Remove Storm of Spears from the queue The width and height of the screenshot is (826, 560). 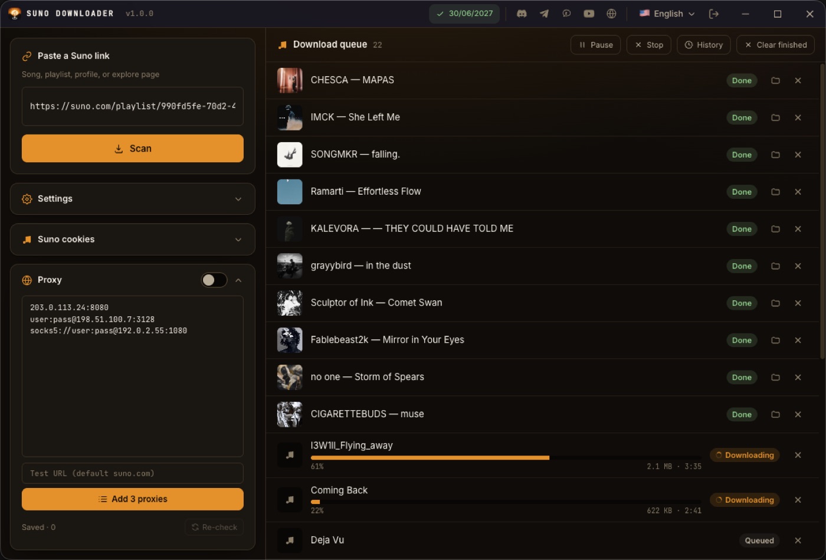pos(798,378)
